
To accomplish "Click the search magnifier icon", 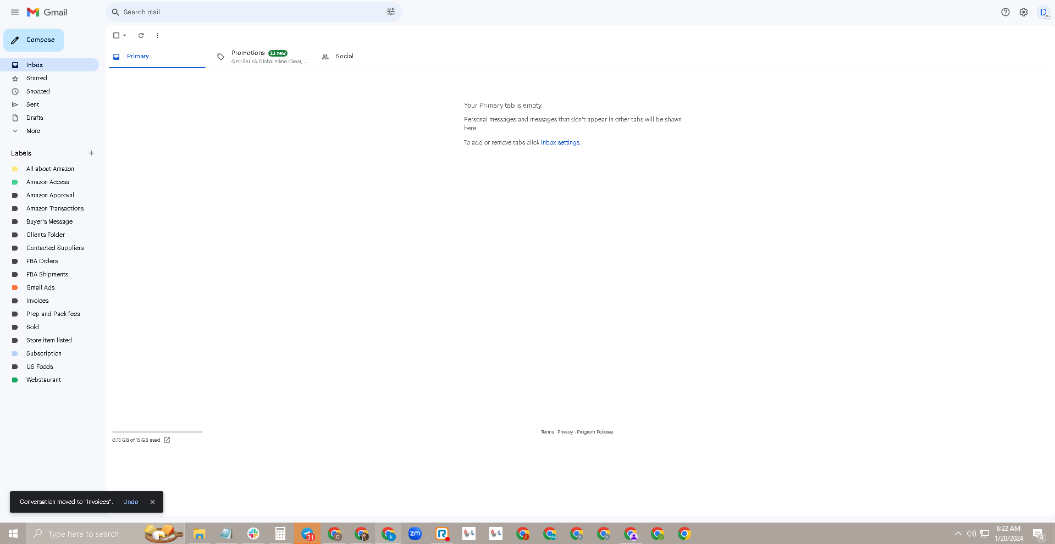I will coord(115,12).
